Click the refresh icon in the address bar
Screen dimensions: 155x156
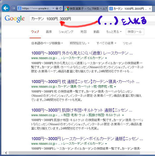(x=60, y=8)
